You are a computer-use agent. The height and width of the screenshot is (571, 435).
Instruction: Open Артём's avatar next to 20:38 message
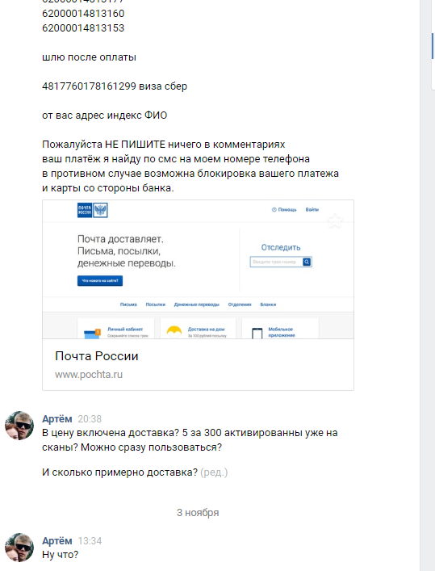pyautogui.click(x=19, y=426)
